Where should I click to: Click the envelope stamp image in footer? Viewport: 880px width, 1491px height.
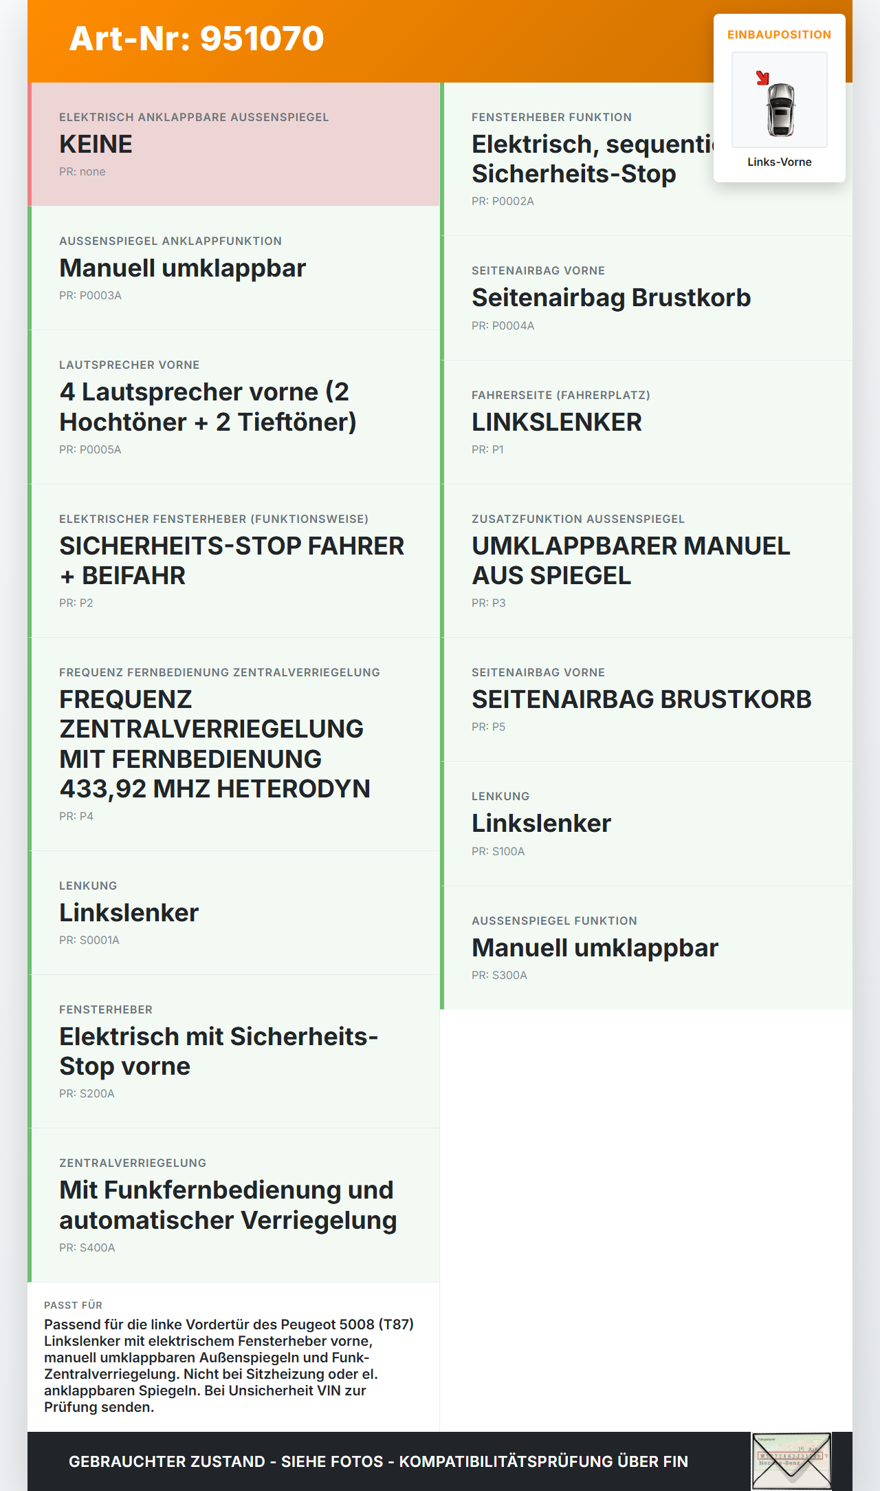coord(791,1461)
